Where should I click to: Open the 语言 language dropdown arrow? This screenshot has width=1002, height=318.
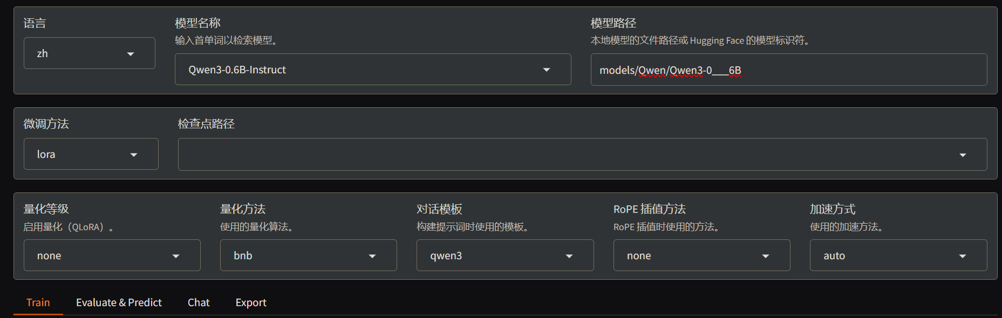(131, 54)
